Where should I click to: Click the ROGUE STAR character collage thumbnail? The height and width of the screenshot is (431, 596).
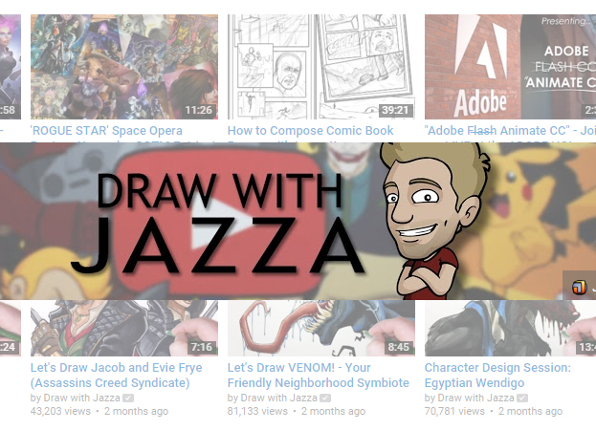click(x=124, y=67)
